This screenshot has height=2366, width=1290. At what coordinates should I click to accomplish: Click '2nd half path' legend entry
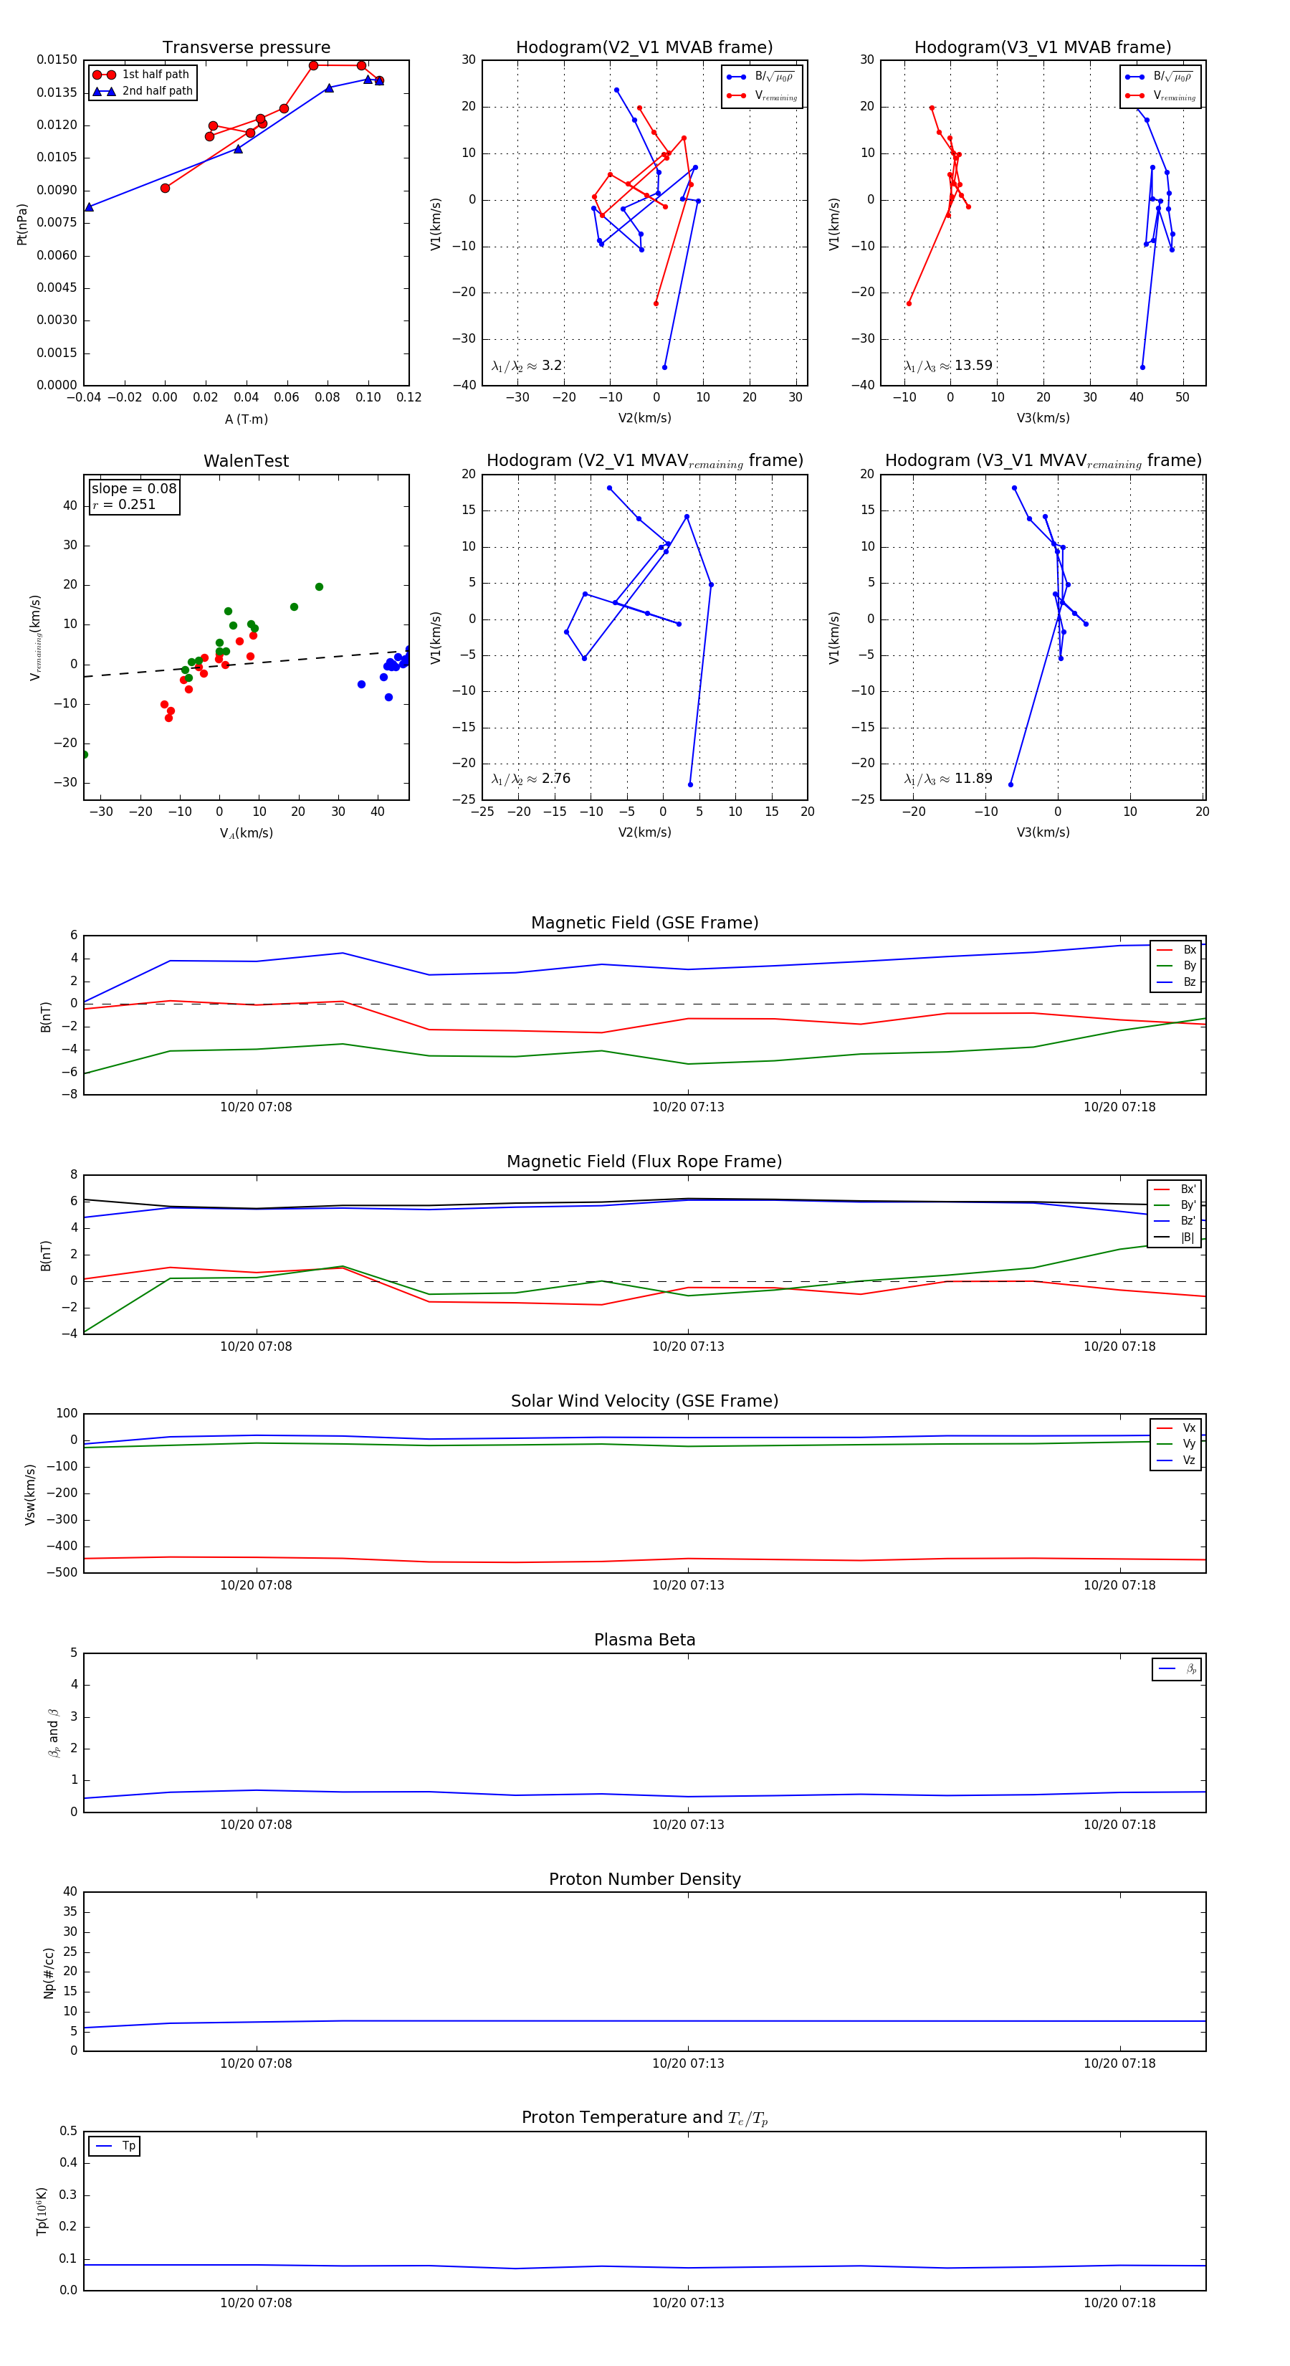(x=143, y=91)
